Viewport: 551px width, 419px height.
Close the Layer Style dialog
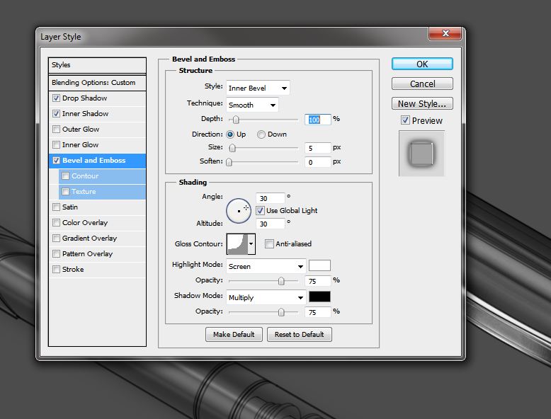[x=446, y=34]
